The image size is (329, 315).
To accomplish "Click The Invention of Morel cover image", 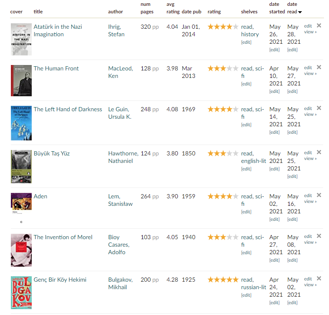I will (21, 250).
